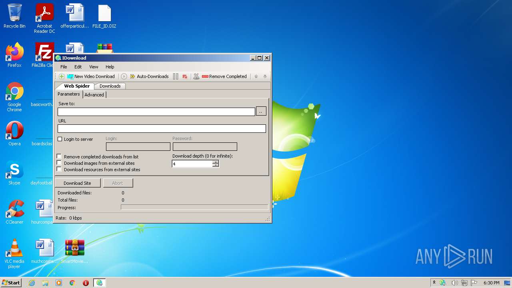The width and height of the screenshot is (512, 288).
Task: Open Opera from the taskbar
Action: tap(86, 283)
